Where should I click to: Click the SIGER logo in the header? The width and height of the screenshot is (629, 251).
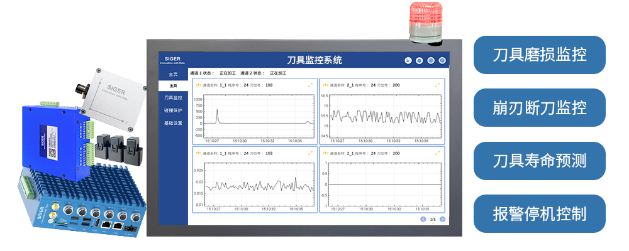point(173,60)
